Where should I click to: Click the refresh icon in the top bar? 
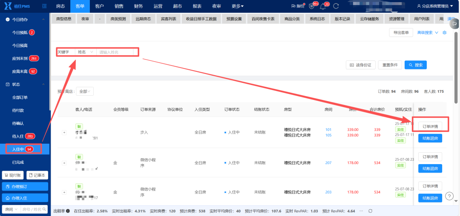click(336, 6)
